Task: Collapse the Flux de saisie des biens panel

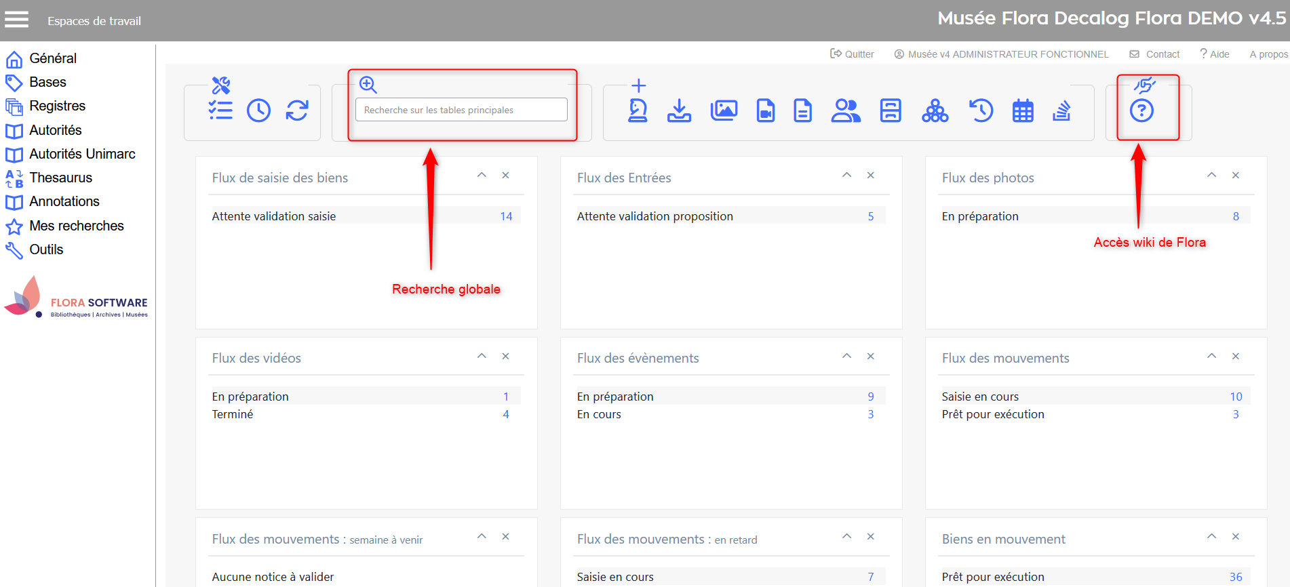Action: click(x=482, y=175)
